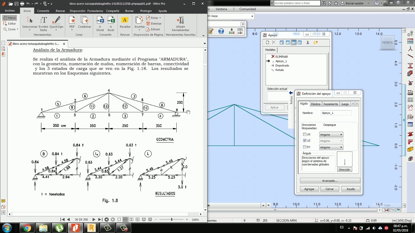This screenshot has width=415, height=233.
Task: Adjust the Nitro zoom slider
Action: tap(172, 219)
